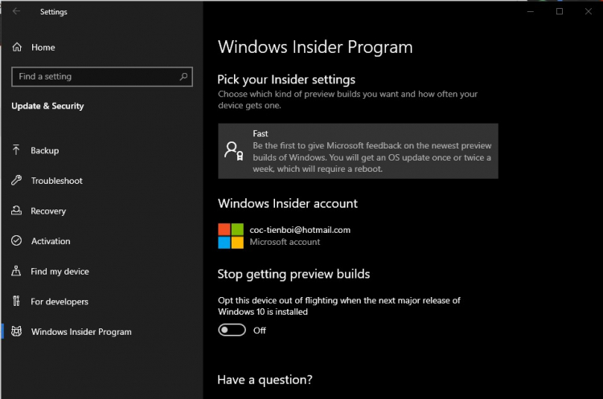Click the Recovery icon

(x=16, y=210)
